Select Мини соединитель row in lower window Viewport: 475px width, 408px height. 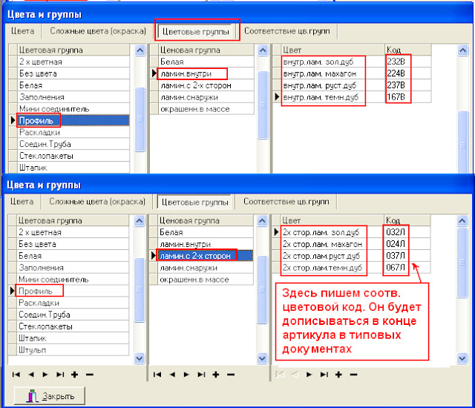tap(73, 279)
